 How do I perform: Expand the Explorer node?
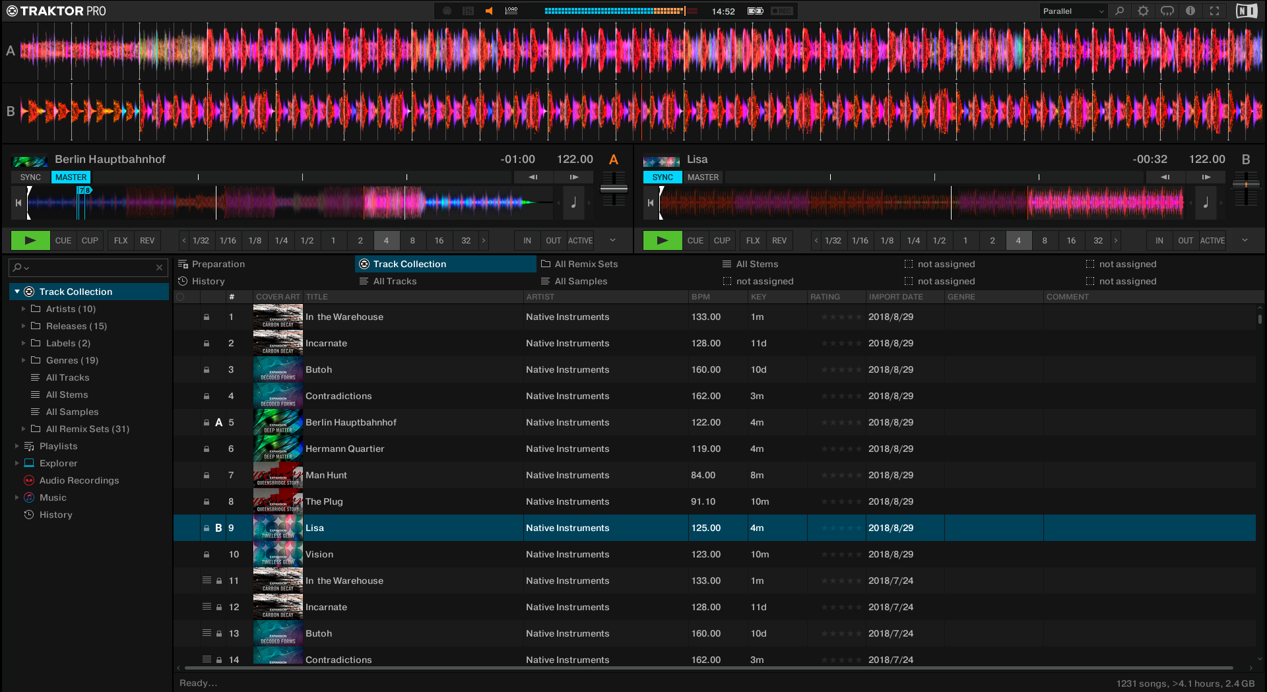(x=17, y=464)
